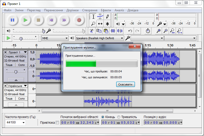Open the Ефекти menu
The width and height of the screenshot is (204, 136).
coord(106,10)
